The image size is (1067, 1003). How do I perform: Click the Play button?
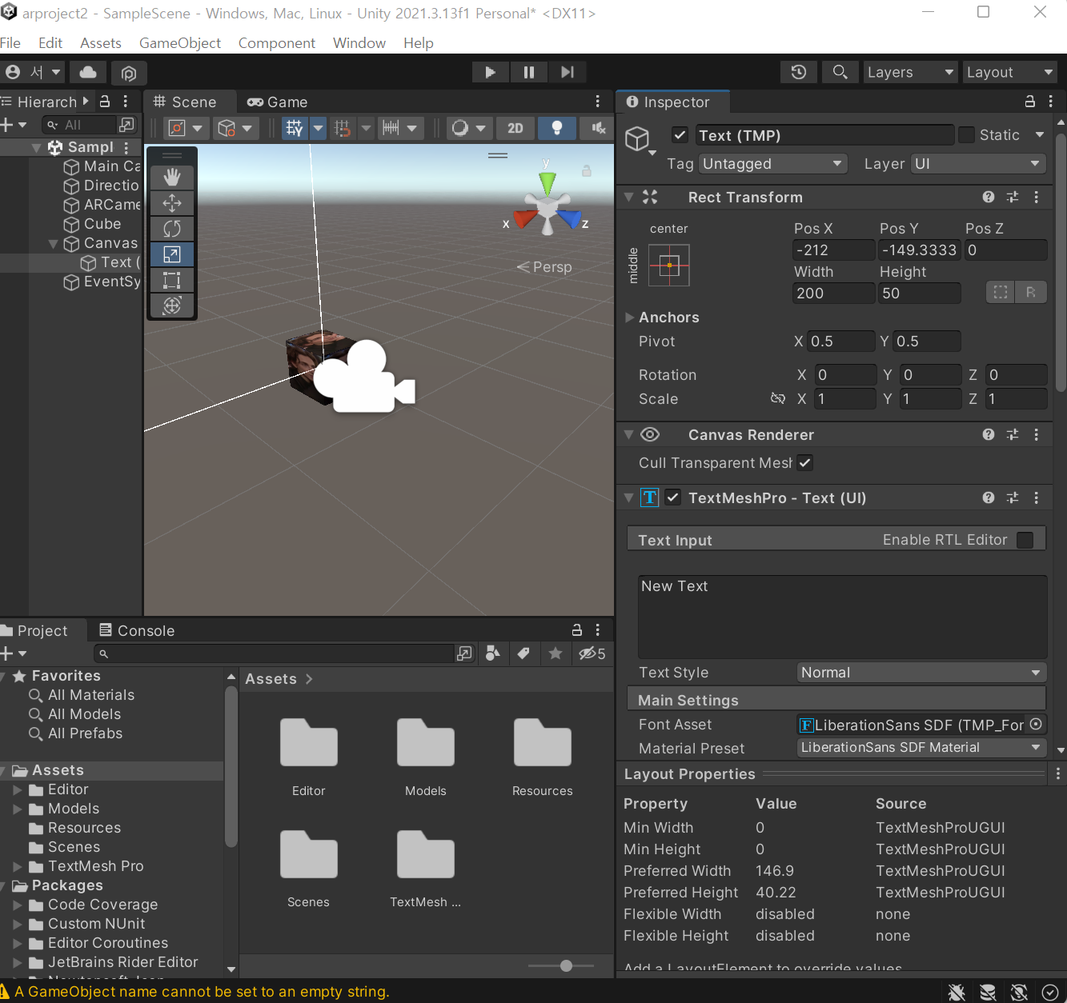tap(491, 72)
